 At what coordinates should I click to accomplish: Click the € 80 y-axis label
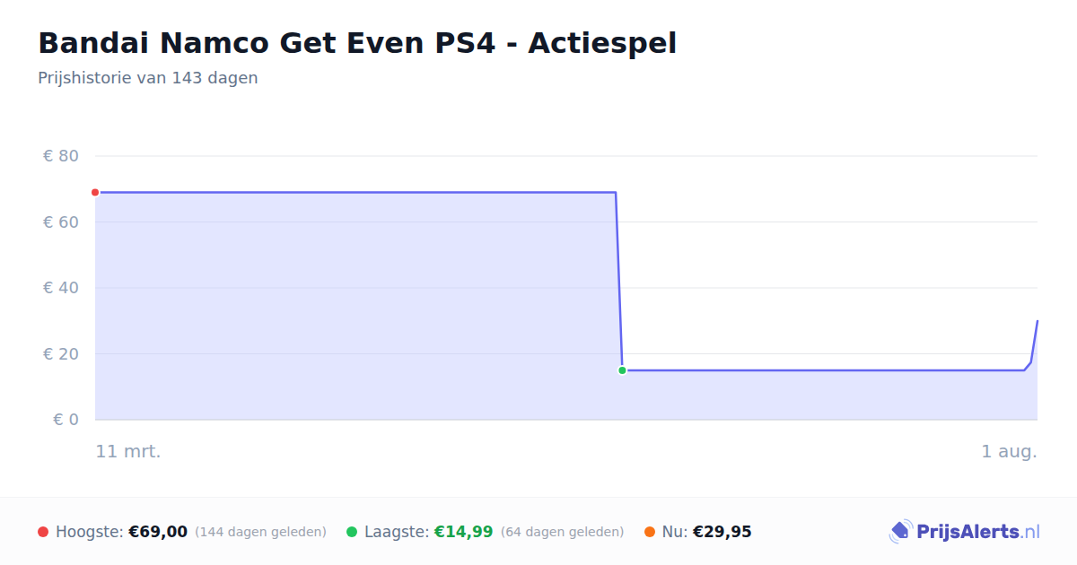[61, 156]
